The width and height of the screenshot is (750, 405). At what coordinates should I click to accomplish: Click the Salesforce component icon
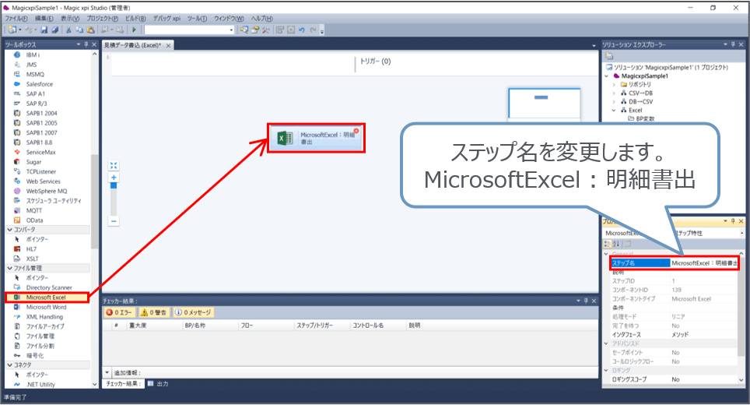click(x=16, y=83)
